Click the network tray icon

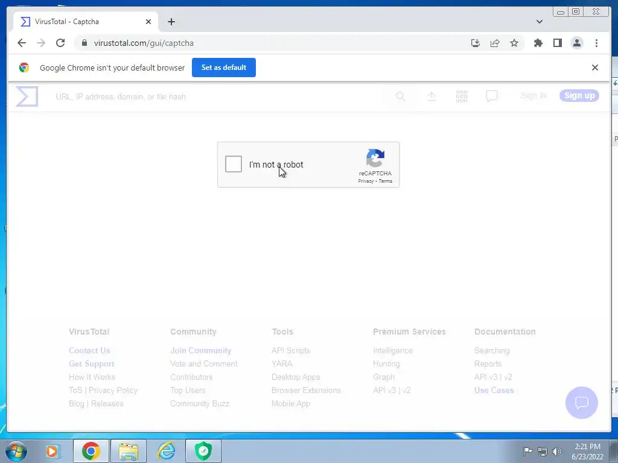coord(543,451)
